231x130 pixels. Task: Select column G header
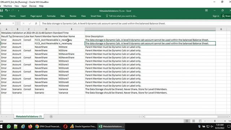click(x=221, y=29)
